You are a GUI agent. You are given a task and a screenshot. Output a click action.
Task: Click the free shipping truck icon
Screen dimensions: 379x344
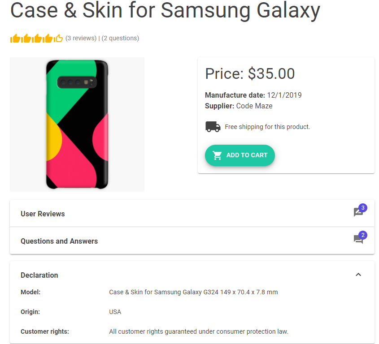point(213,127)
